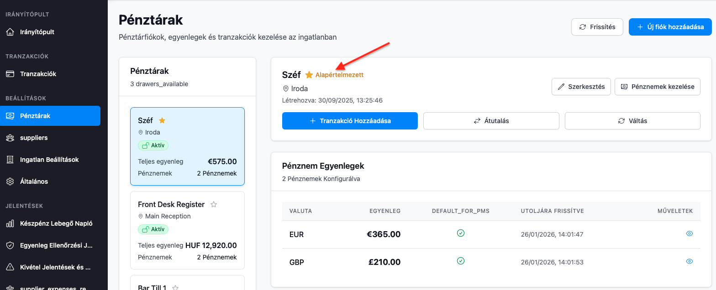Click the Irányítópult home icon
716x290 pixels.
point(10,32)
